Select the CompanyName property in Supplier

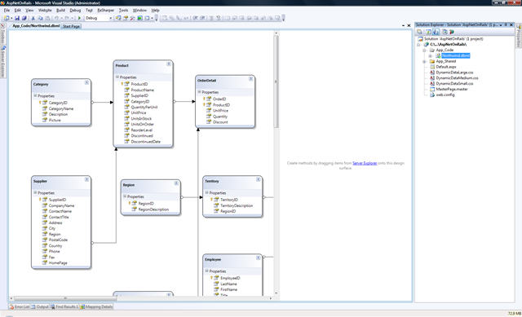pos(61,205)
